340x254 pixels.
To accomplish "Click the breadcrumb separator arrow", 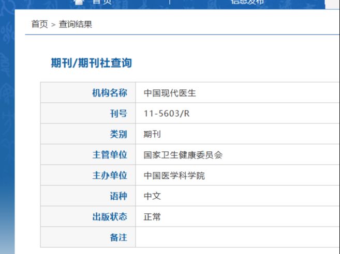I will [x=53, y=25].
